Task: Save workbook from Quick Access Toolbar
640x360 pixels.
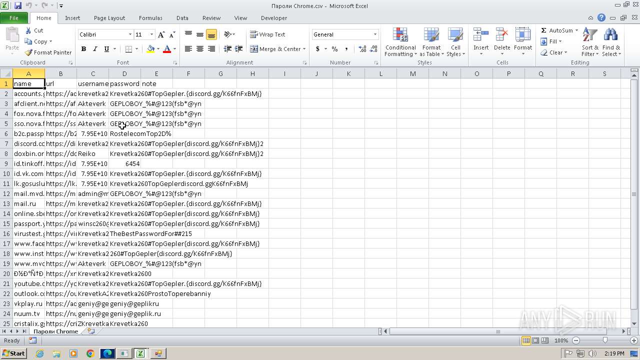Action: coord(18,6)
